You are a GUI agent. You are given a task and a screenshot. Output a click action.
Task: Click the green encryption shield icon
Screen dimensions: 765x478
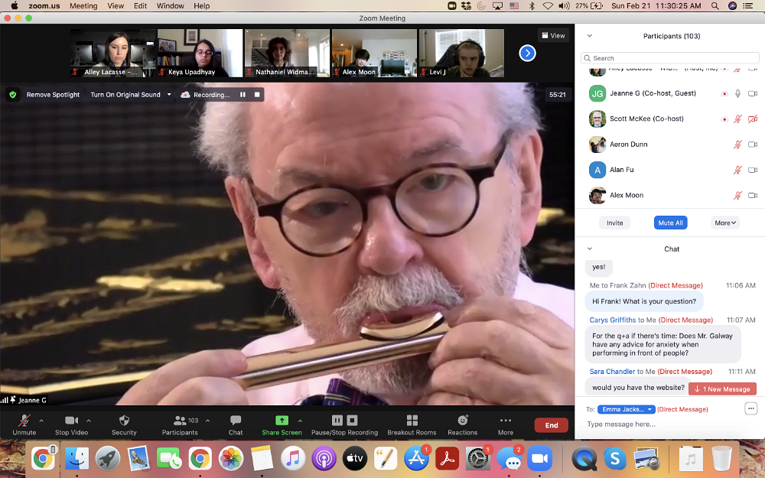(x=13, y=95)
